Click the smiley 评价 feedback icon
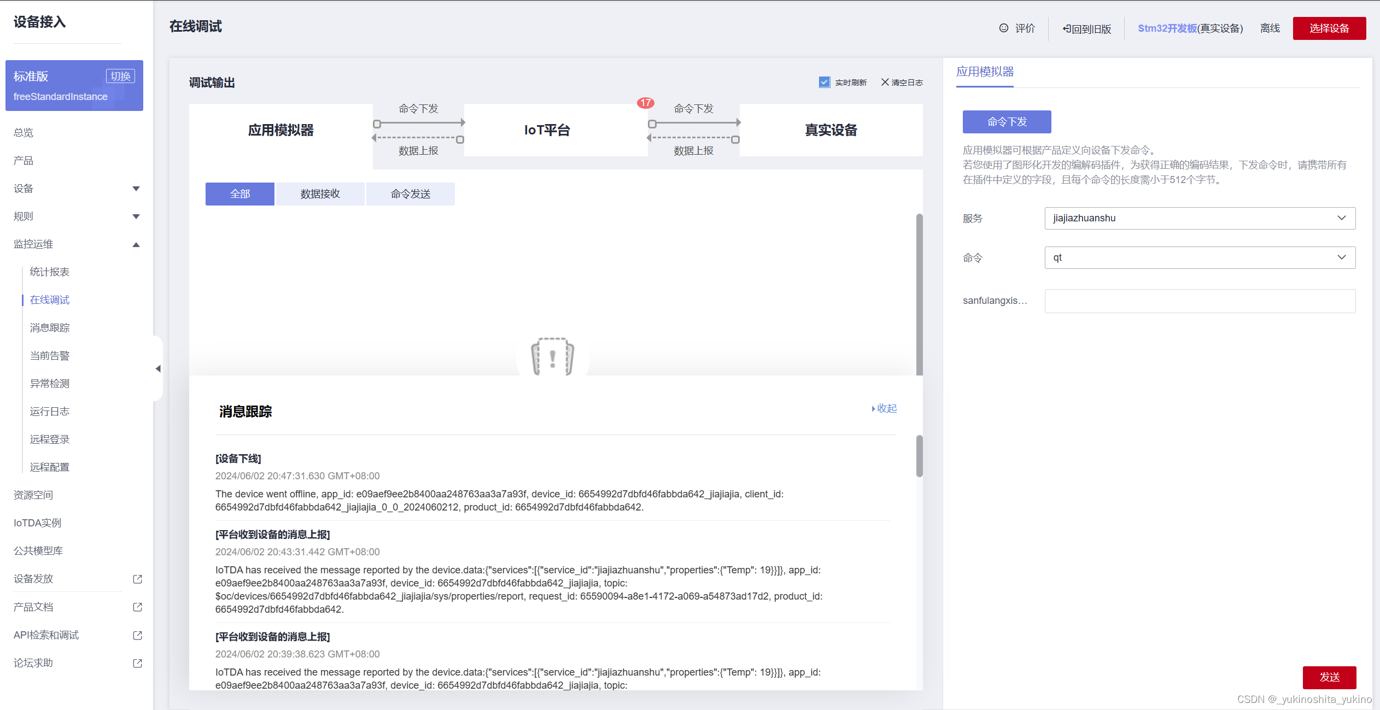Screen dimensions: 1380x710 coord(1003,28)
